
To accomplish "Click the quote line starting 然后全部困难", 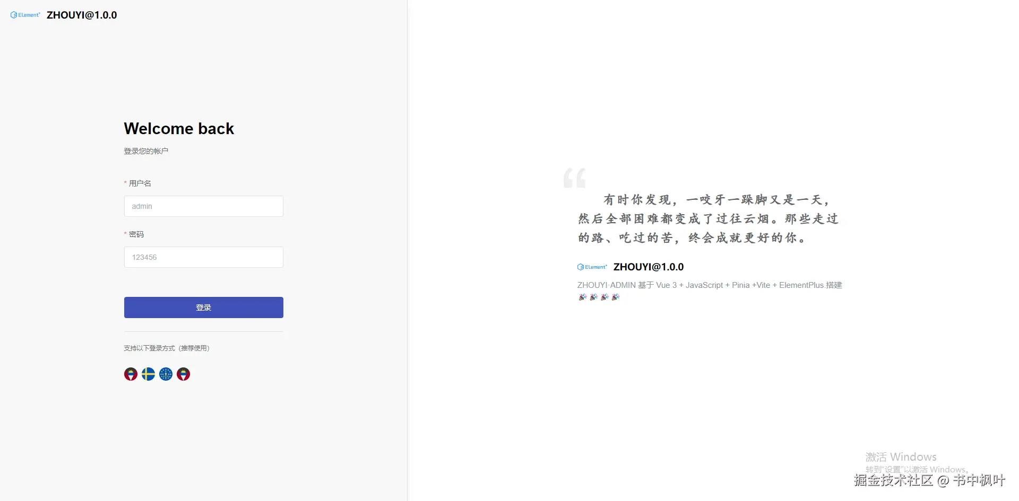I will (709, 219).
